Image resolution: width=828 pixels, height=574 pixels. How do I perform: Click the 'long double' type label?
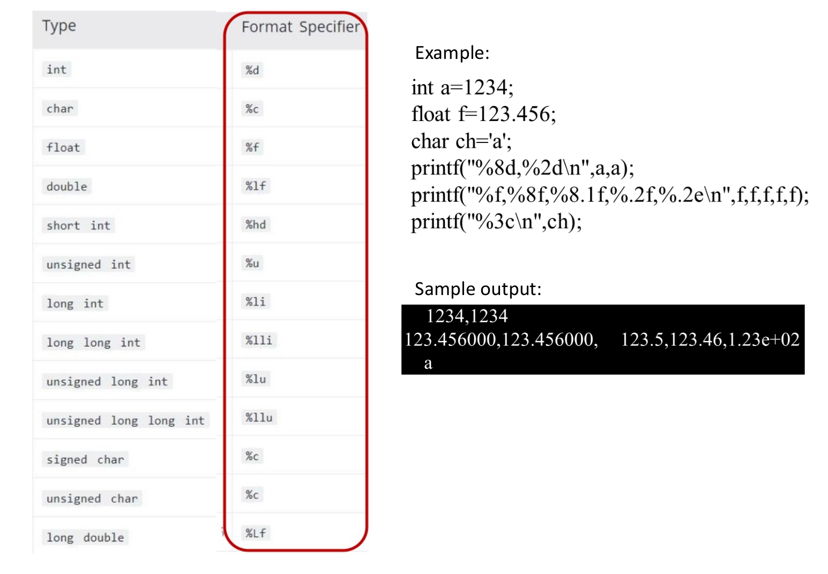(x=85, y=537)
